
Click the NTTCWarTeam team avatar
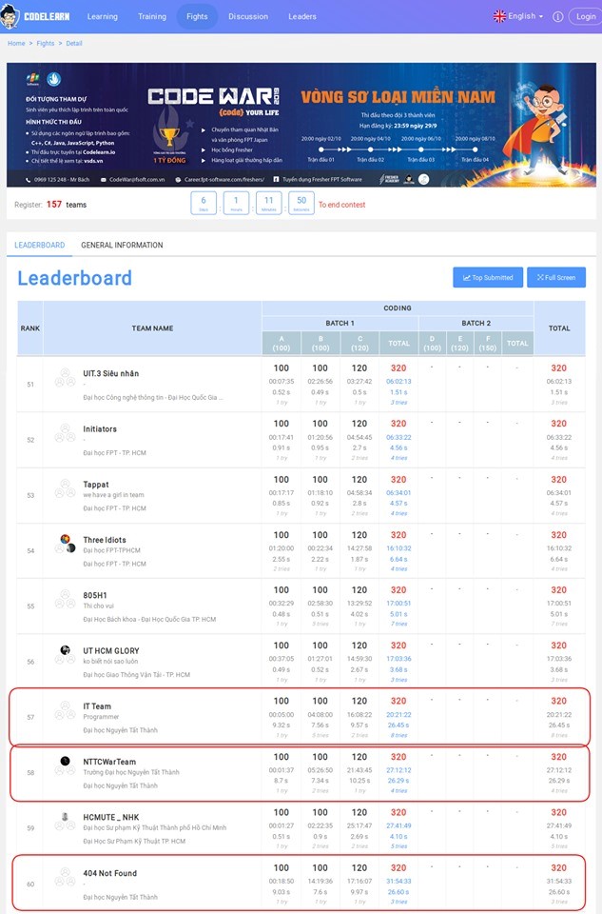pyautogui.click(x=65, y=765)
